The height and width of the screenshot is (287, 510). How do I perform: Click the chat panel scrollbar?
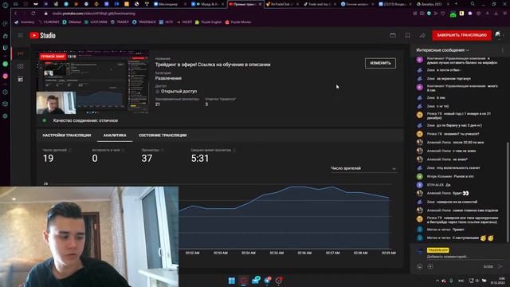(507, 191)
